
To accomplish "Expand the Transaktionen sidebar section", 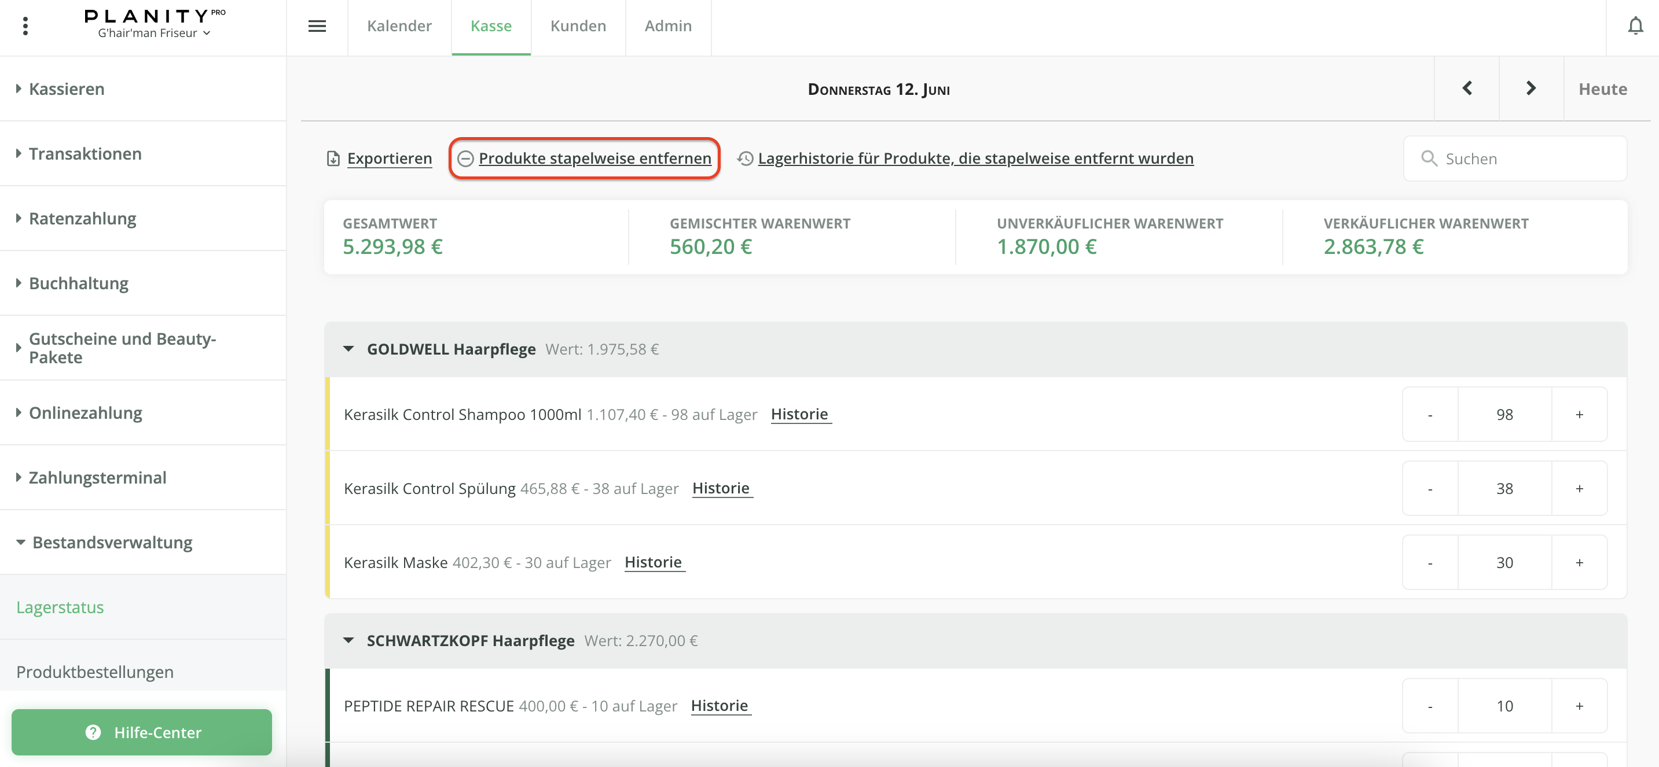I will (85, 154).
